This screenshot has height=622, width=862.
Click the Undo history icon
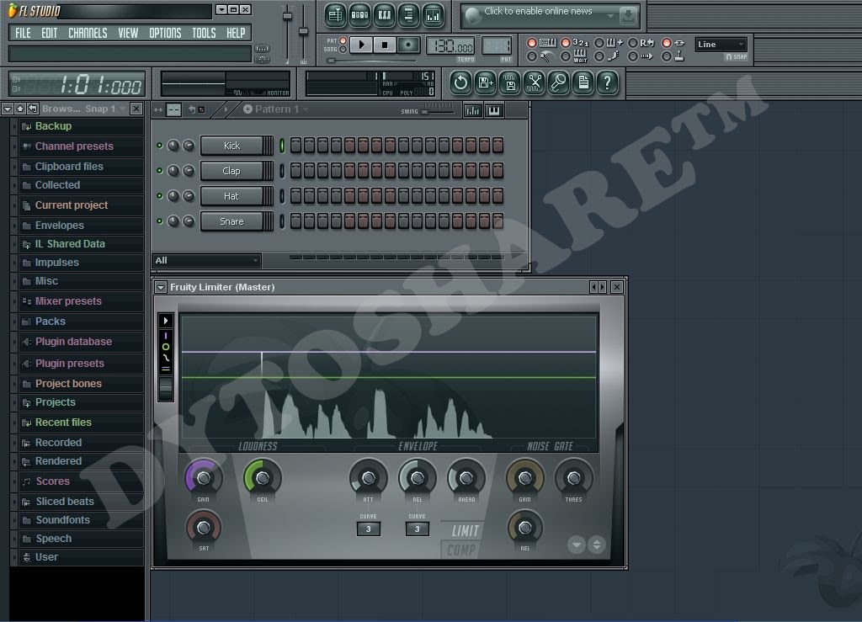tap(460, 83)
